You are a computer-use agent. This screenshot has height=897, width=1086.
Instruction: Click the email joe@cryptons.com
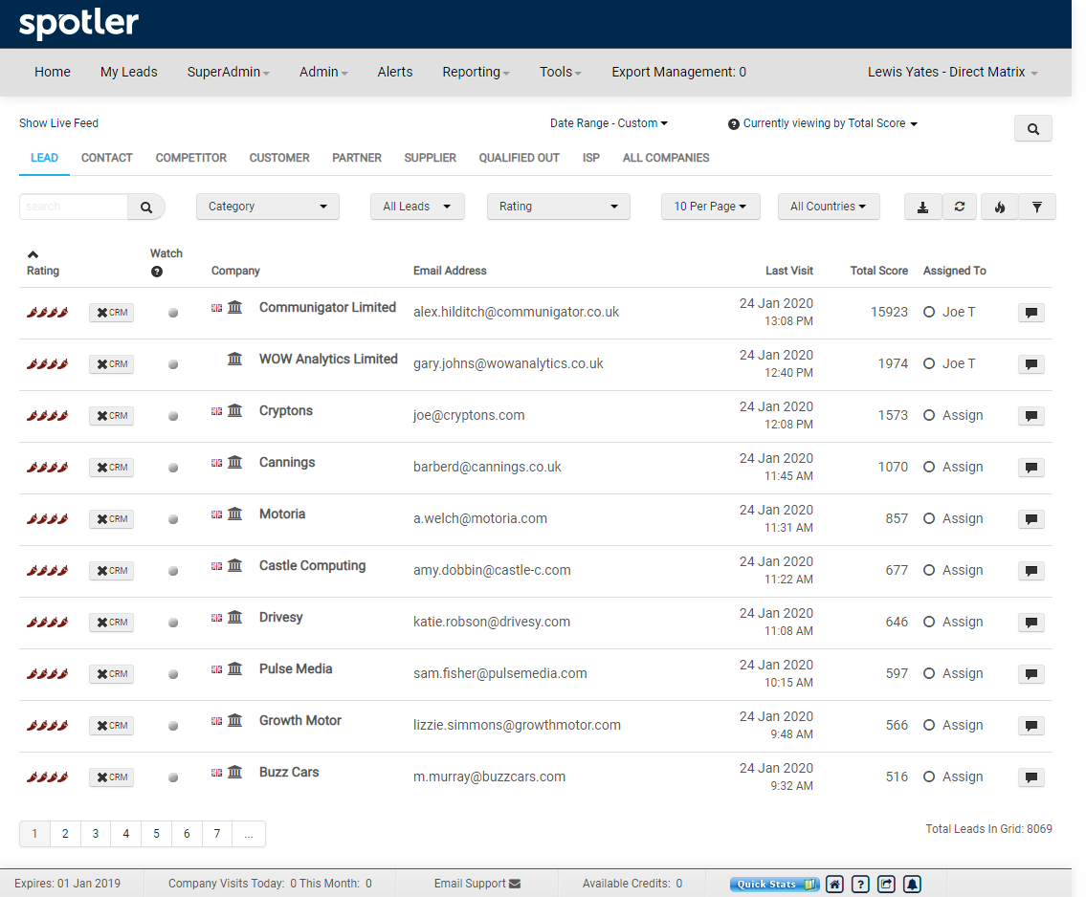point(469,415)
